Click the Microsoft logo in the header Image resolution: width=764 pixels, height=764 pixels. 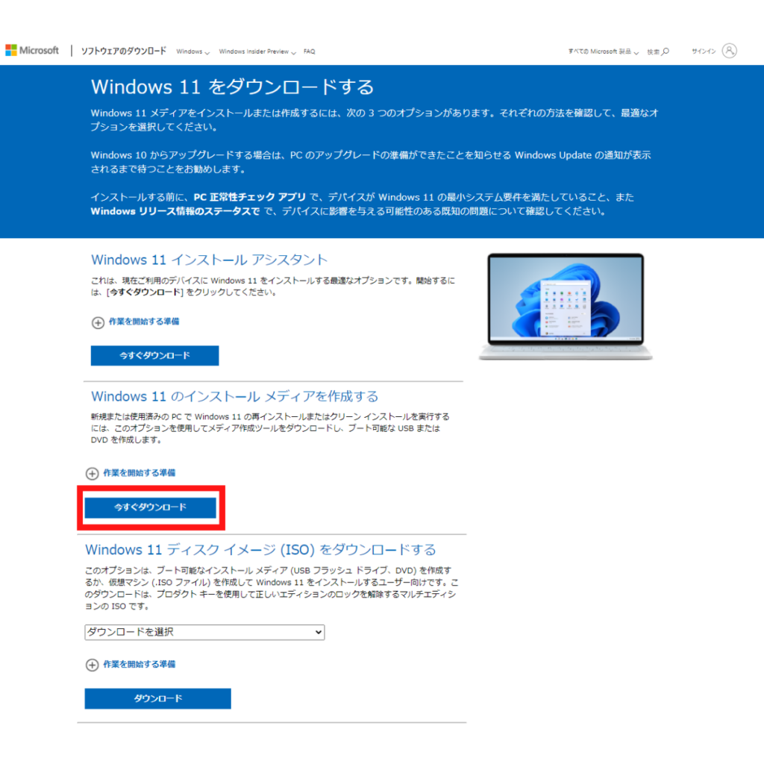click(32, 50)
